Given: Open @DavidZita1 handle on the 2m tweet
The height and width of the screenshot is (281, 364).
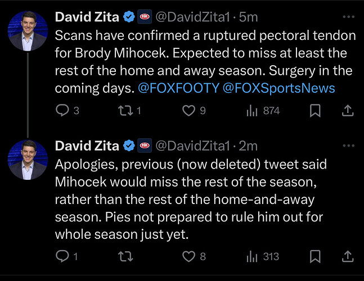Looking at the screenshot, I should [192, 146].
